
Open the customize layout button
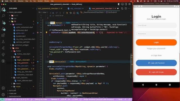(x=129, y=4)
